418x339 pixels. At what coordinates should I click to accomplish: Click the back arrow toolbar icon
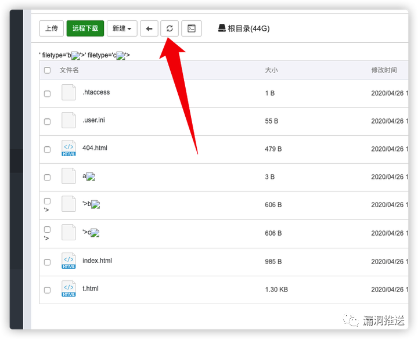[149, 28]
